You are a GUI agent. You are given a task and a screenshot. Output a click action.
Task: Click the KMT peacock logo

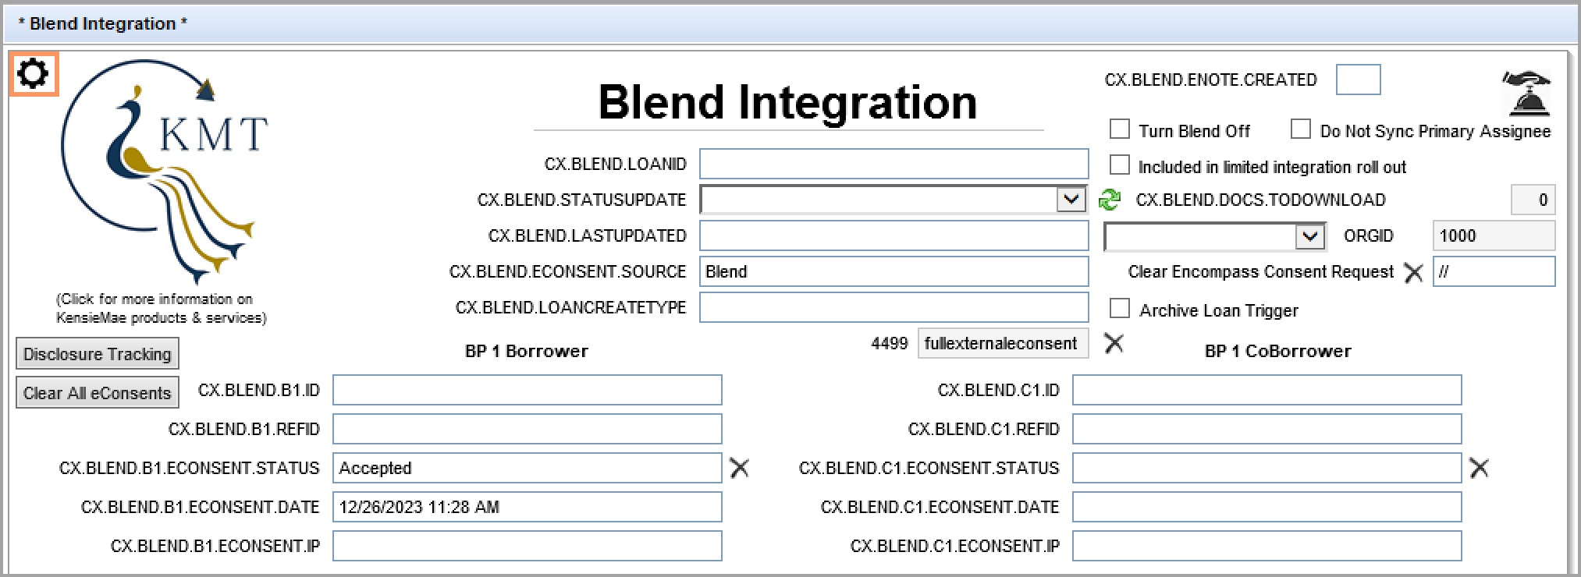pos(165,172)
